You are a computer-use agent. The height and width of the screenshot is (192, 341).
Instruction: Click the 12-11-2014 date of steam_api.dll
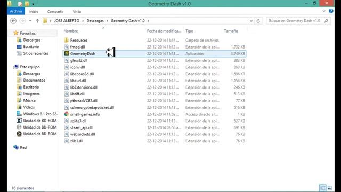(x=164, y=128)
